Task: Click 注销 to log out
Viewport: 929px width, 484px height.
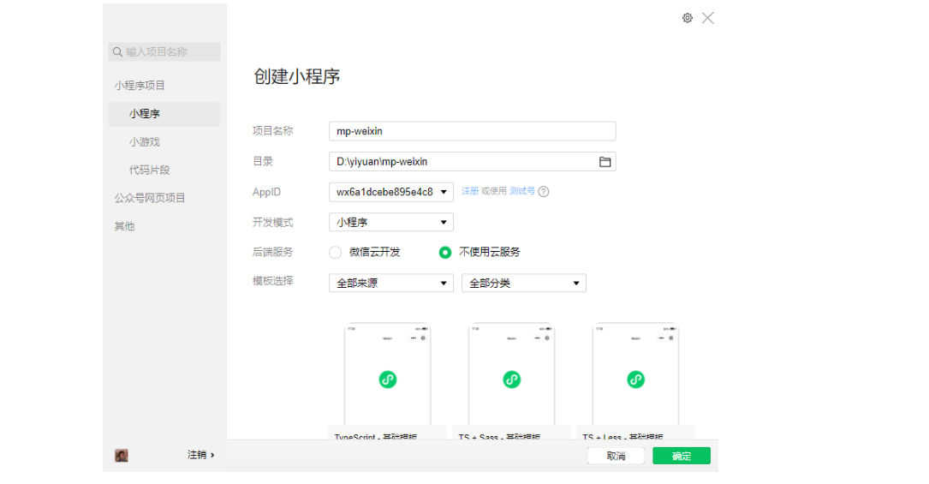Action: [201, 455]
